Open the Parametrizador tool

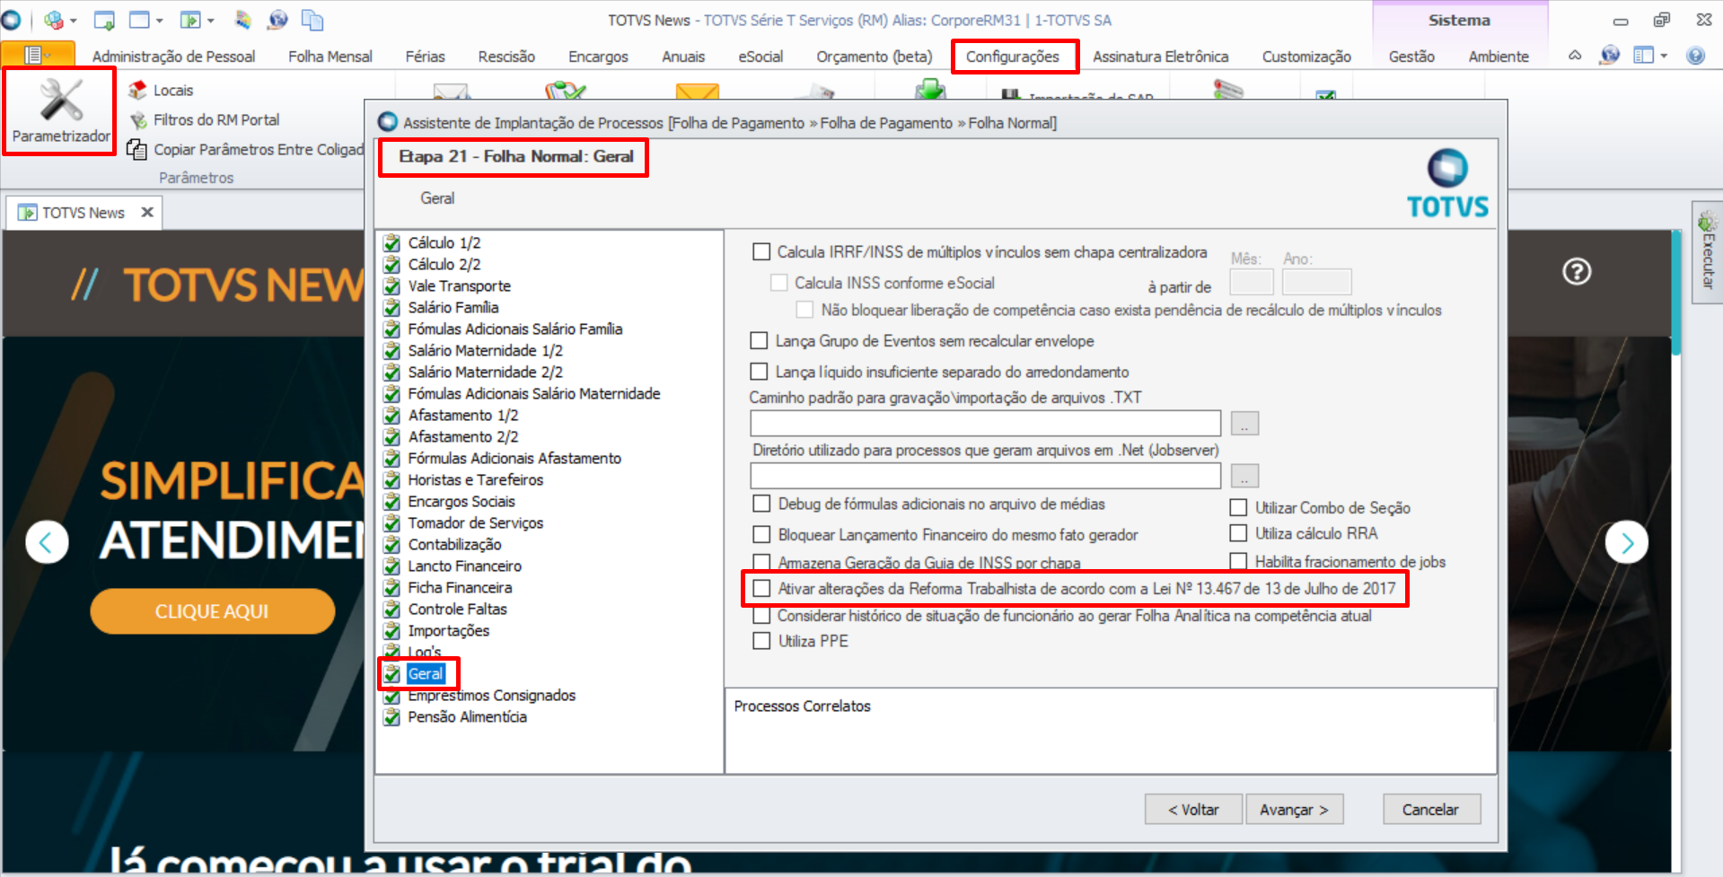click(x=60, y=111)
